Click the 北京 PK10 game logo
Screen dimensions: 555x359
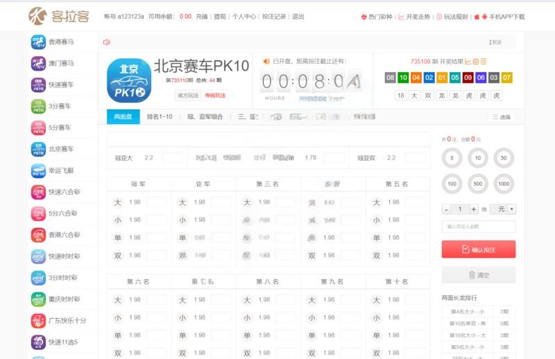click(x=128, y=80)
